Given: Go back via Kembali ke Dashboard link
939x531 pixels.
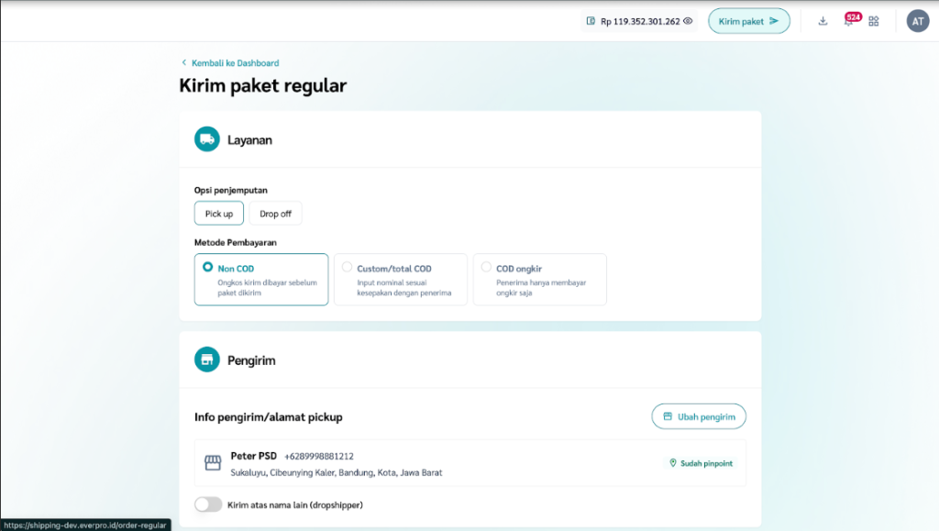Looking at the screenshot, I should 235,63.
